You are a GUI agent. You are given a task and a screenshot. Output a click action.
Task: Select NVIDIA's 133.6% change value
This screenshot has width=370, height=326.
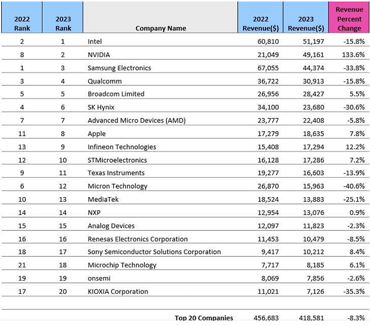click(354, 55)
